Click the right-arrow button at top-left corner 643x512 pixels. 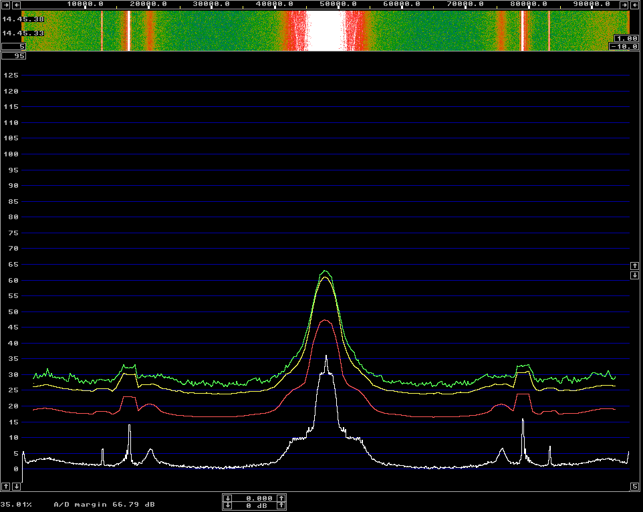click(6, 5)
